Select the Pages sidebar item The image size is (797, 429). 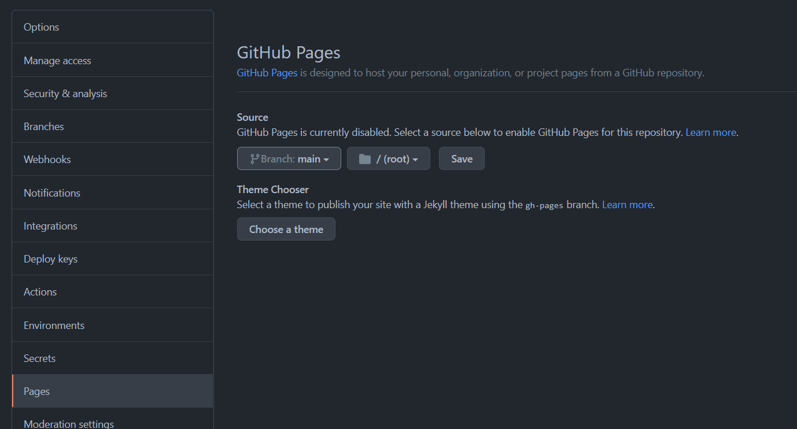click(113, 391)
